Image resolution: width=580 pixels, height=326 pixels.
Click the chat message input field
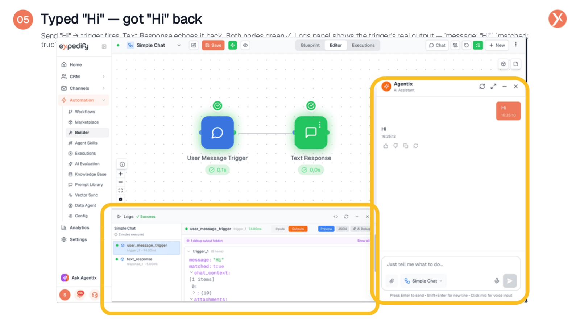[451, 264]
